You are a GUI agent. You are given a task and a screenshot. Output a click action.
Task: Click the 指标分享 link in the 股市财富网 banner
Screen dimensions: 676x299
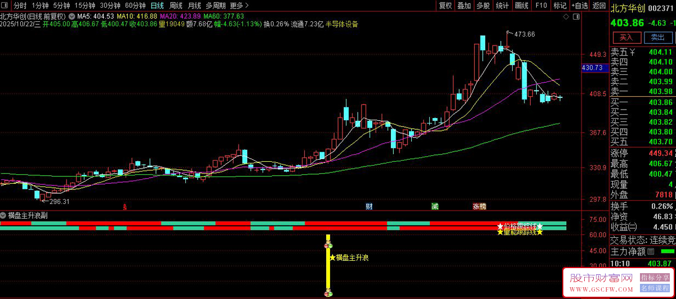[653, 278]
